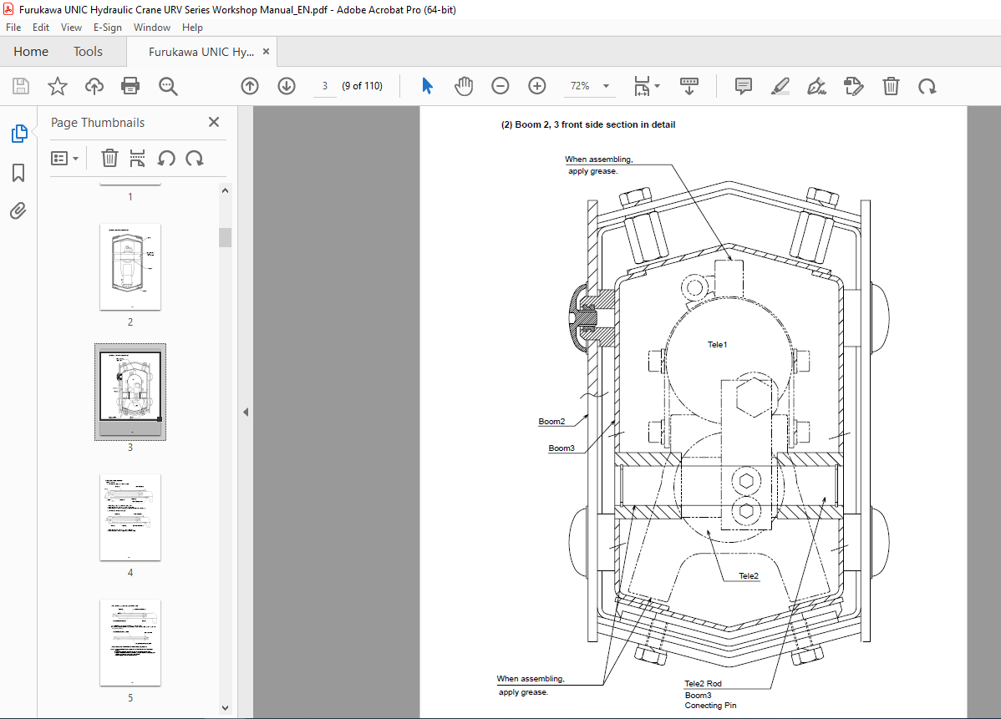Click the Save file icon
This screenshot has width=1001, height=719.
coord(21,86)
